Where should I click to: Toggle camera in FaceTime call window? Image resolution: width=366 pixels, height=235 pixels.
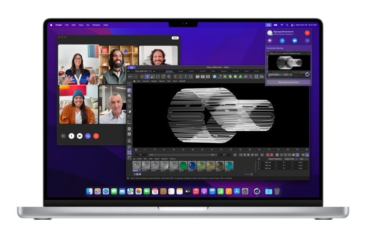coord(79,136)
